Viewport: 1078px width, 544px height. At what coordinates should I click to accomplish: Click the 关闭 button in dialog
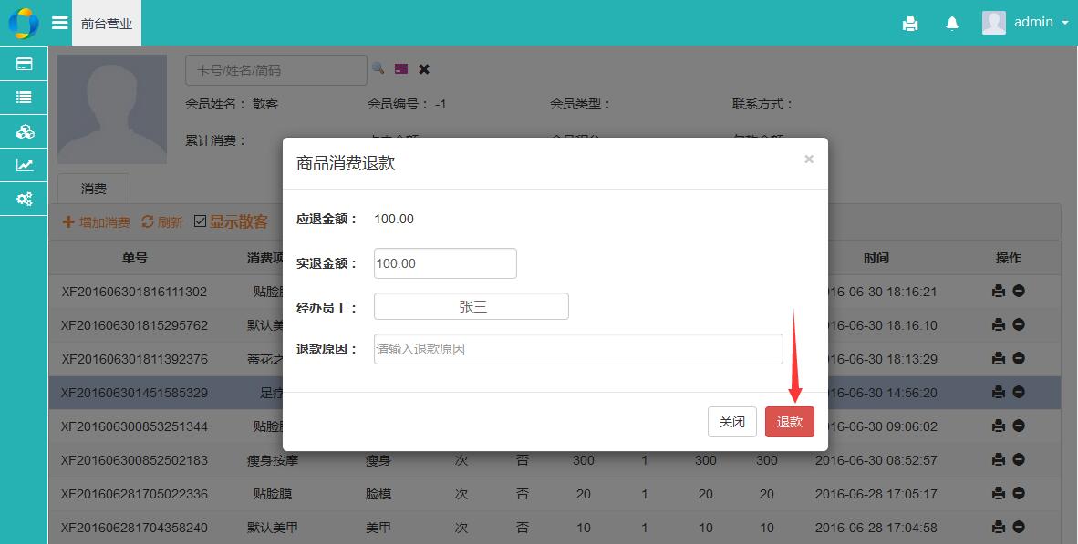tap(731, 422)
